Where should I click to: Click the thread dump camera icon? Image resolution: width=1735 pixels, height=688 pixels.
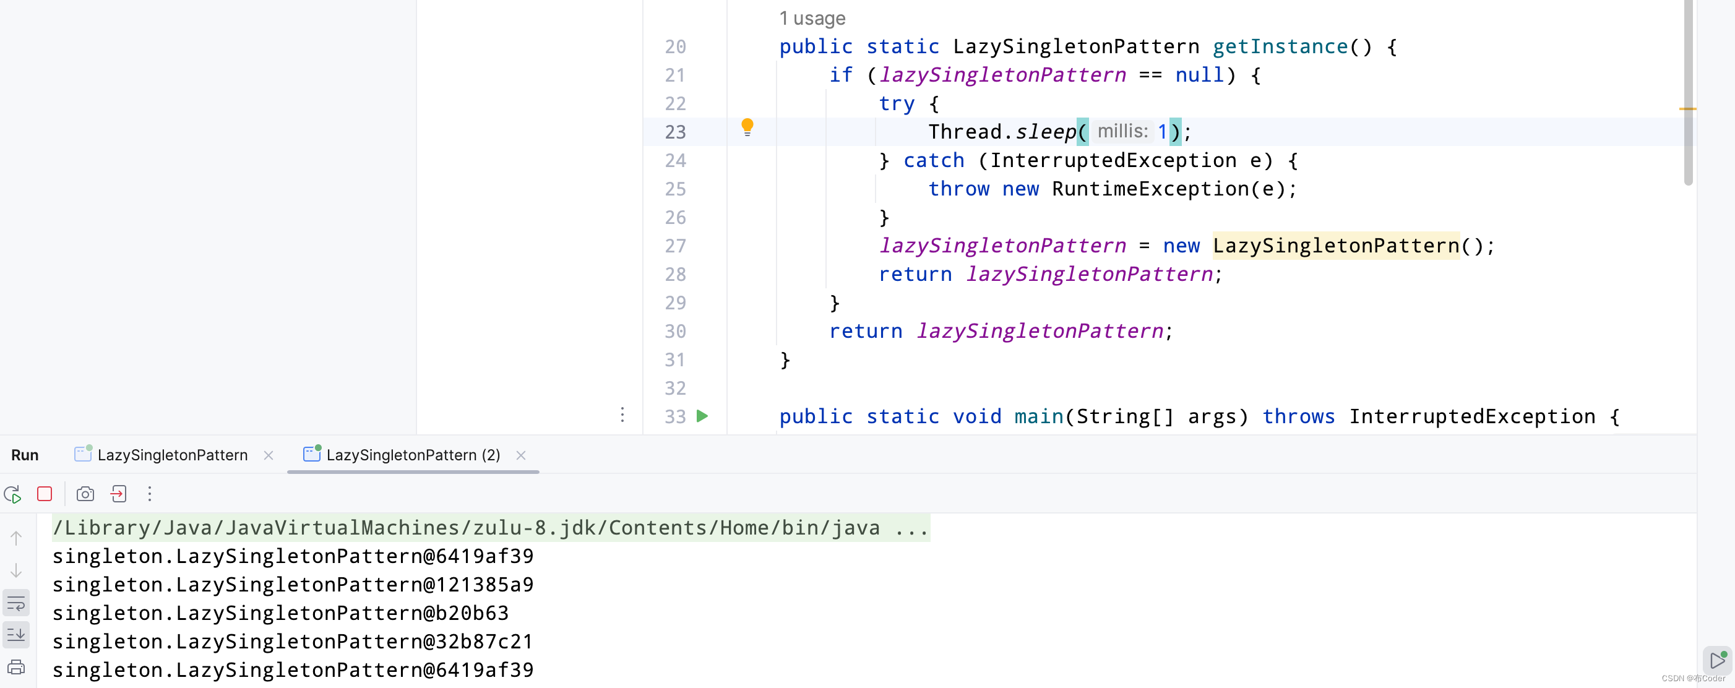(x=85, y=494)
